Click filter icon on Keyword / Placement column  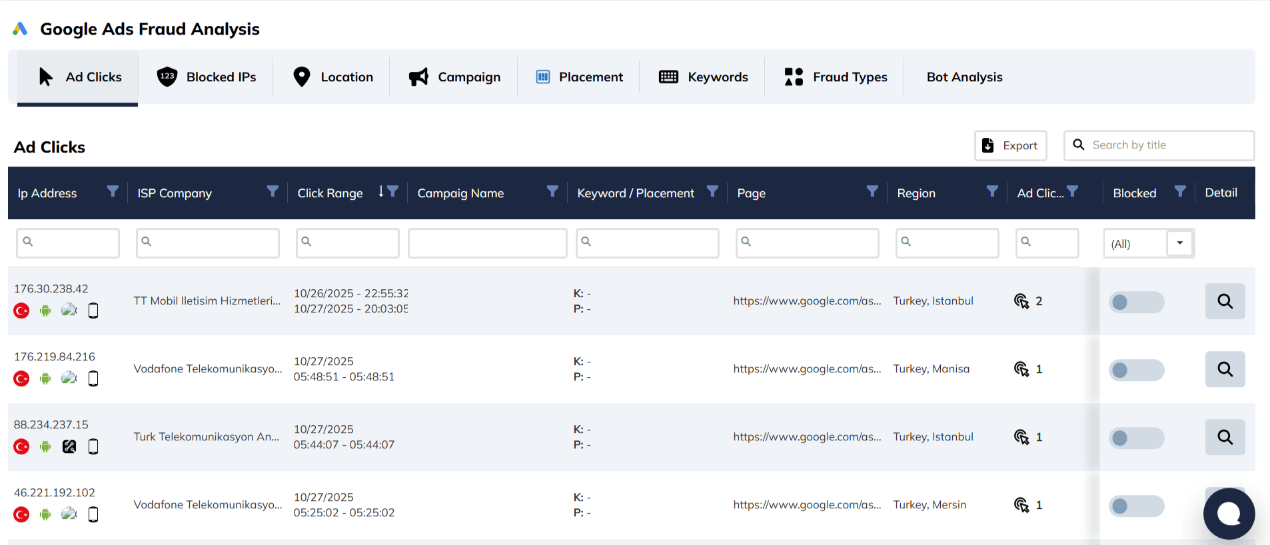click(x=712, y=192)
